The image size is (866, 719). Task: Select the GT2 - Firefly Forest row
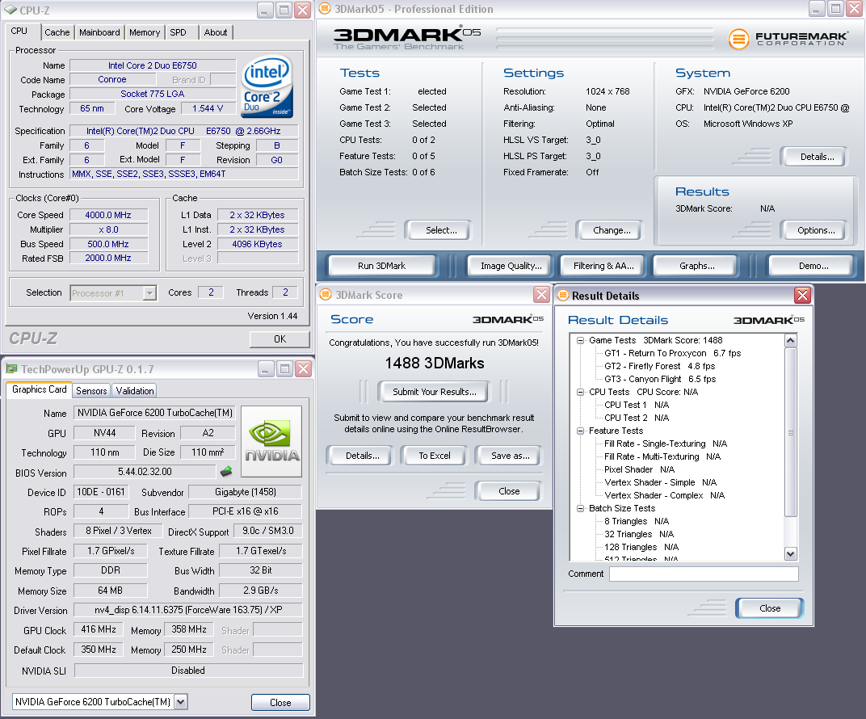point(659,366)
